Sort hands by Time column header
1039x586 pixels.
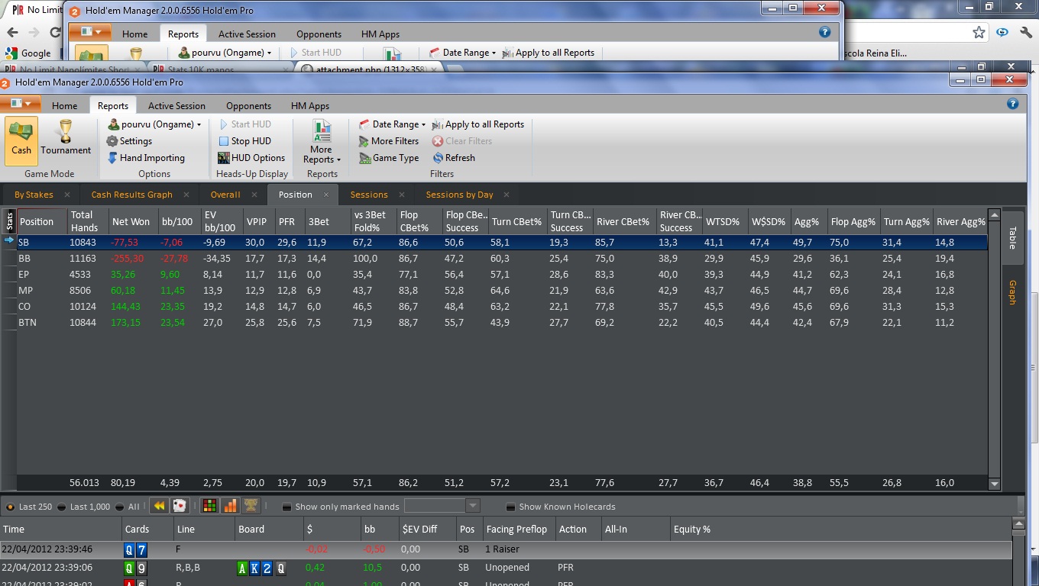[x=61, y=529]
